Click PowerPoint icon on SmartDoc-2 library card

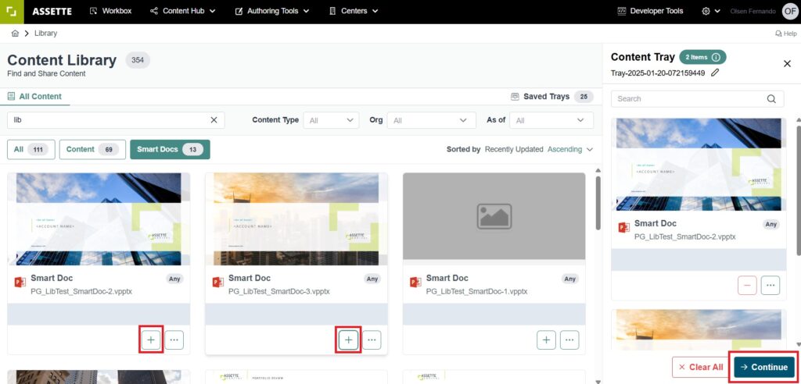pos(20,282)
